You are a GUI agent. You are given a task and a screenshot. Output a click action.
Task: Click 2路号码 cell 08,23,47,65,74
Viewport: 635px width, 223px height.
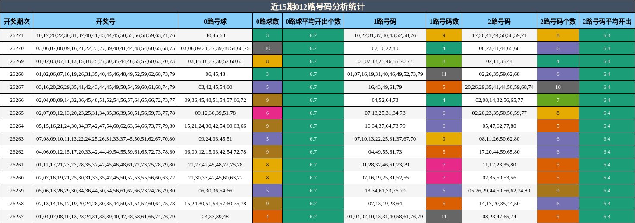coord(500,217)
